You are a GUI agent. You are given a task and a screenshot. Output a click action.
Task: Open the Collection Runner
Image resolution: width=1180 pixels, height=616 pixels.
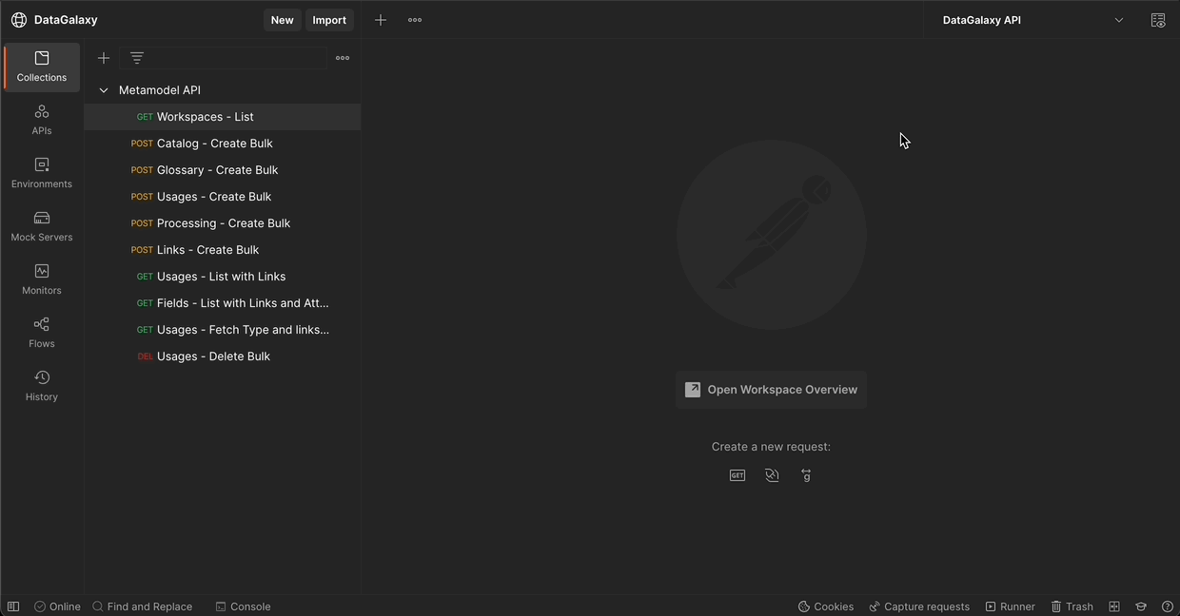pyautogui.click(x=1010, y=606)
